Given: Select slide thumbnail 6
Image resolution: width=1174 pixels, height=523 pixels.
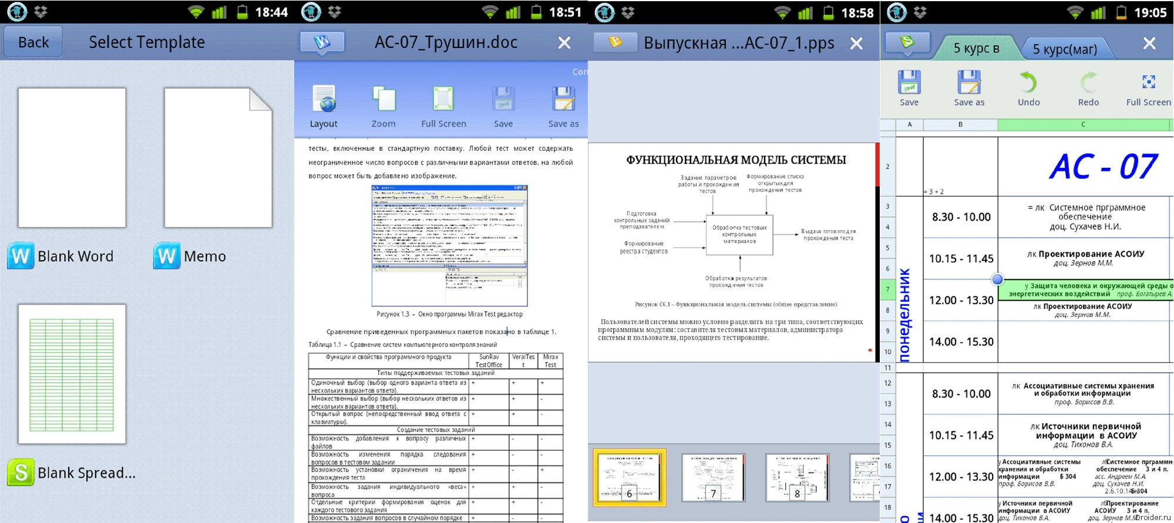Looking at the screenshot, I should coord(630,477).
